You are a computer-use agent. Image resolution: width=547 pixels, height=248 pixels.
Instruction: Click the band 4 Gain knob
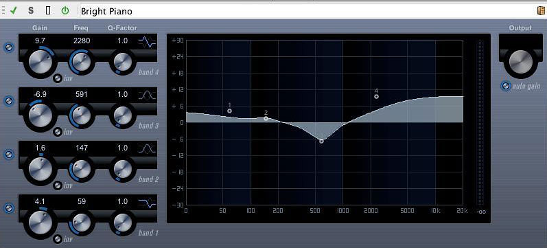pos(40,61)
